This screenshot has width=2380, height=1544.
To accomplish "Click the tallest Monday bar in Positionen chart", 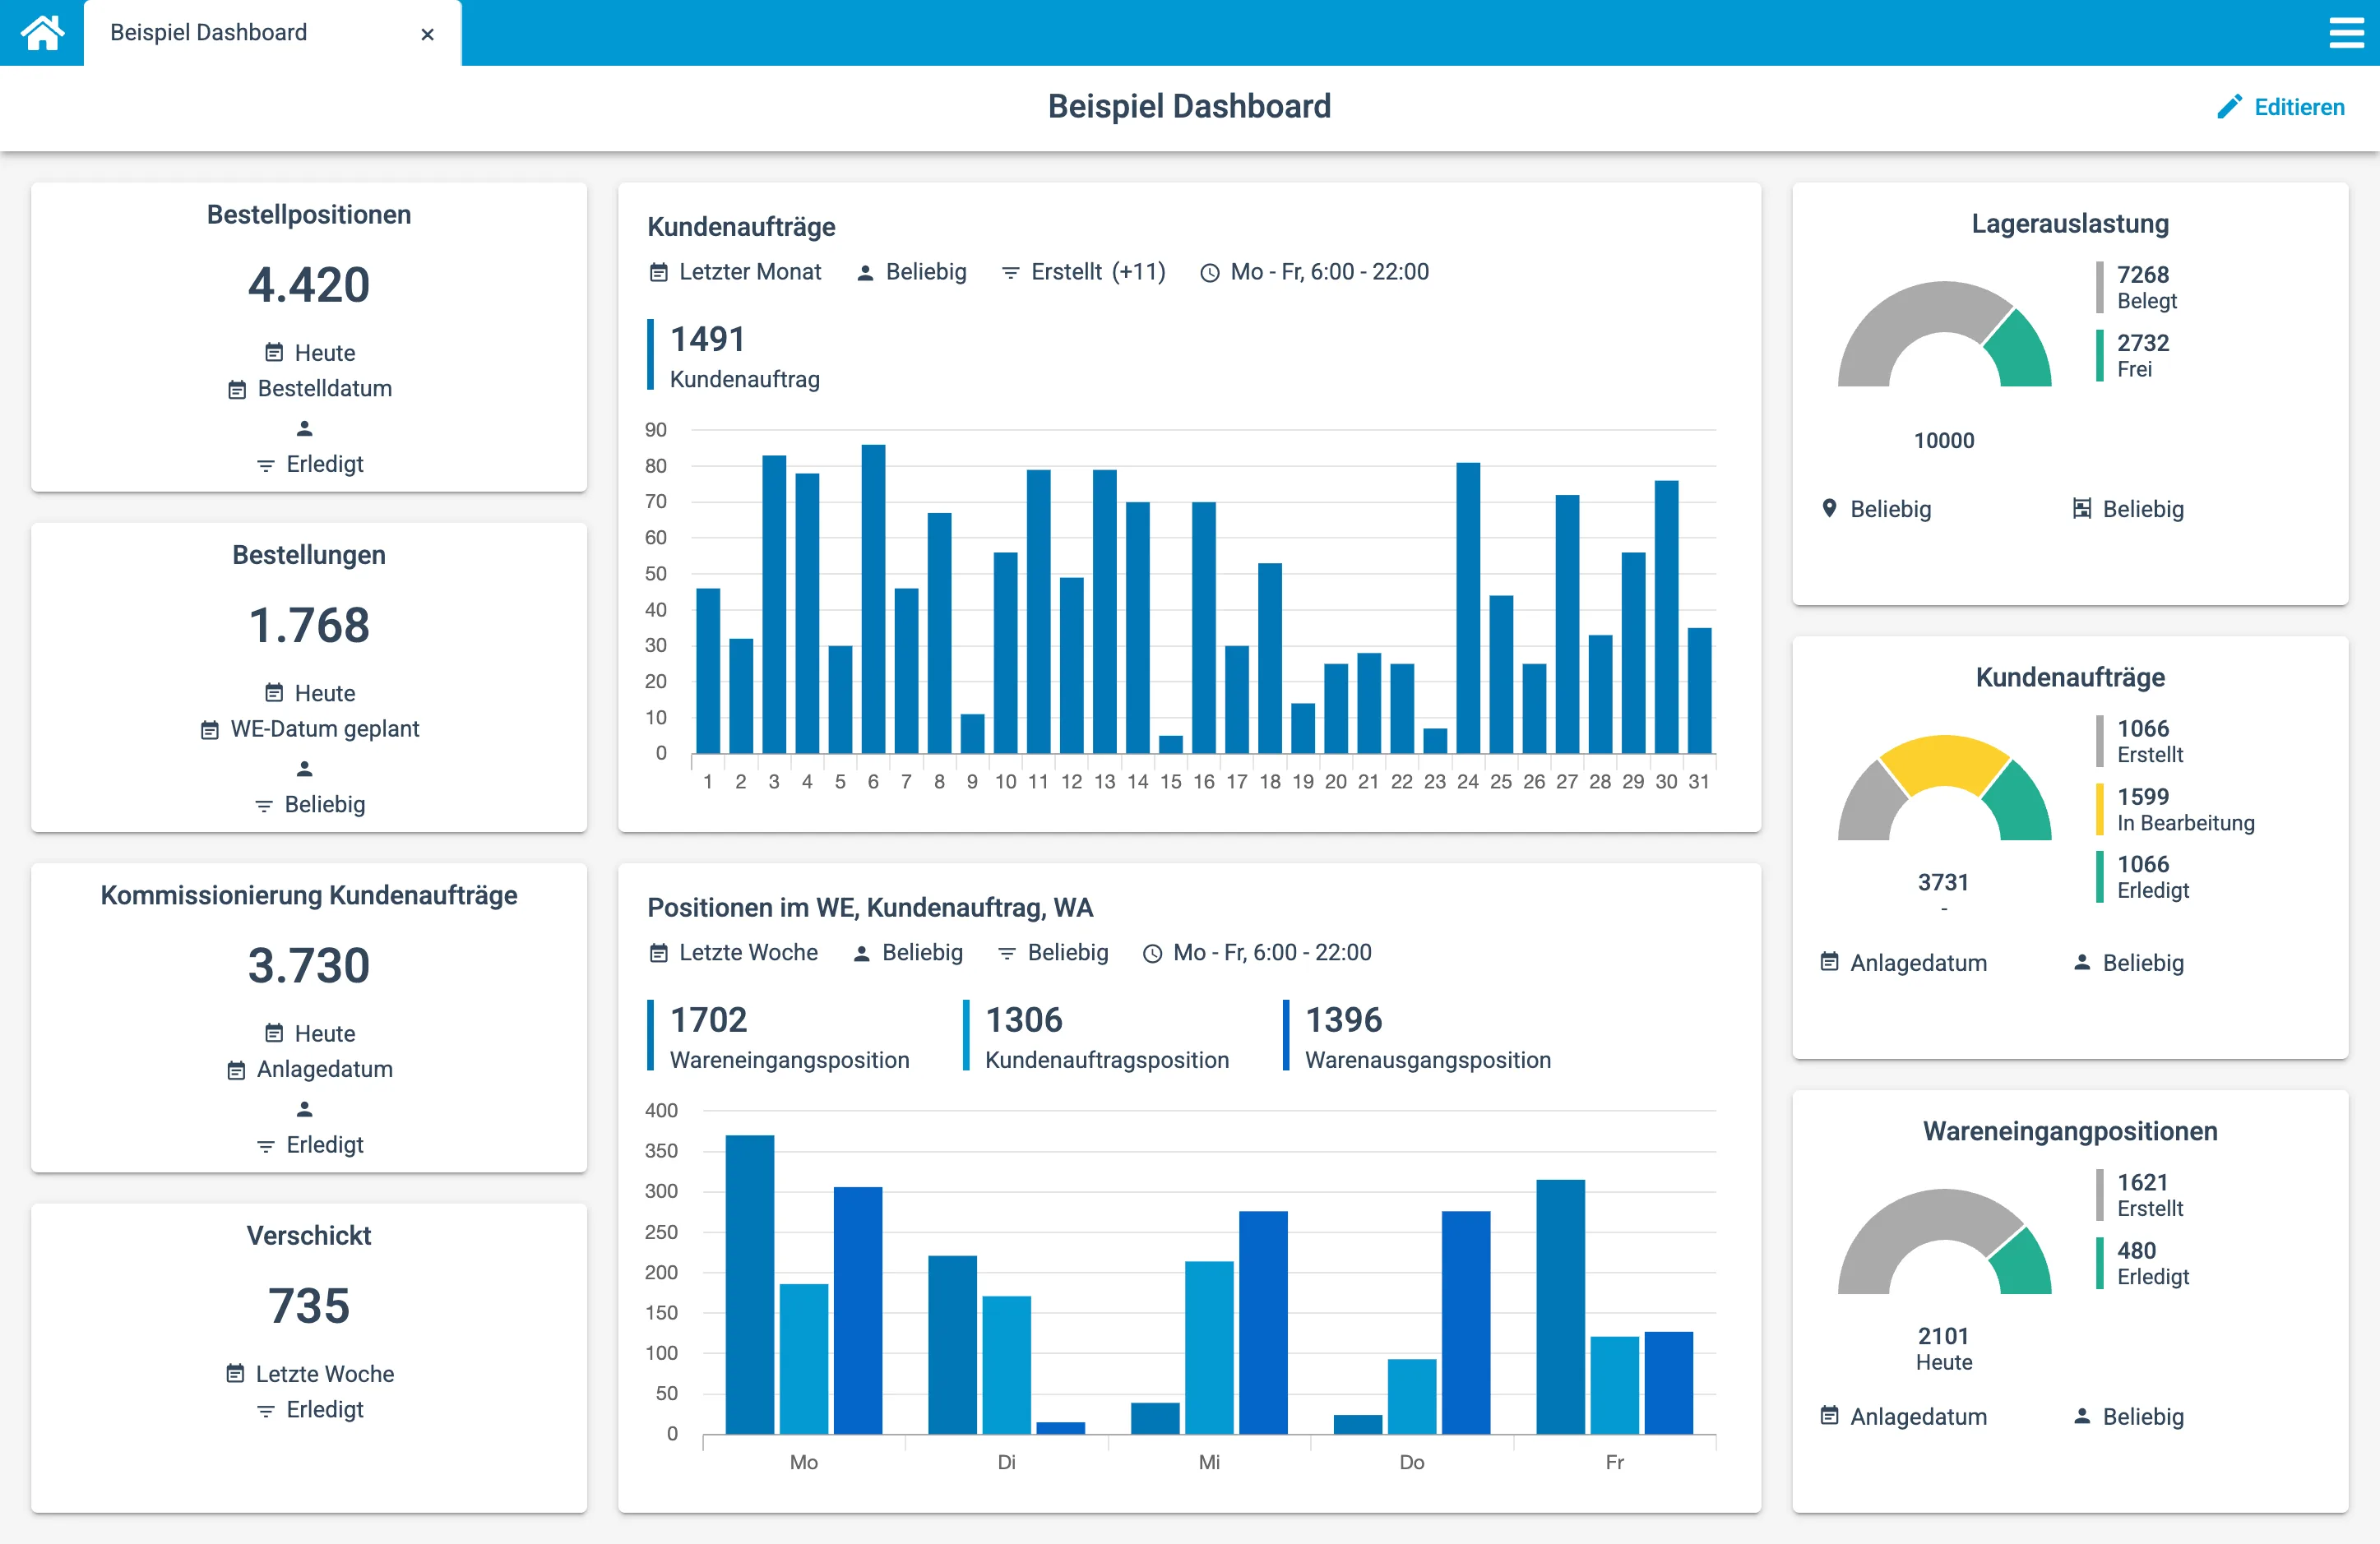I will (749, 1284).
